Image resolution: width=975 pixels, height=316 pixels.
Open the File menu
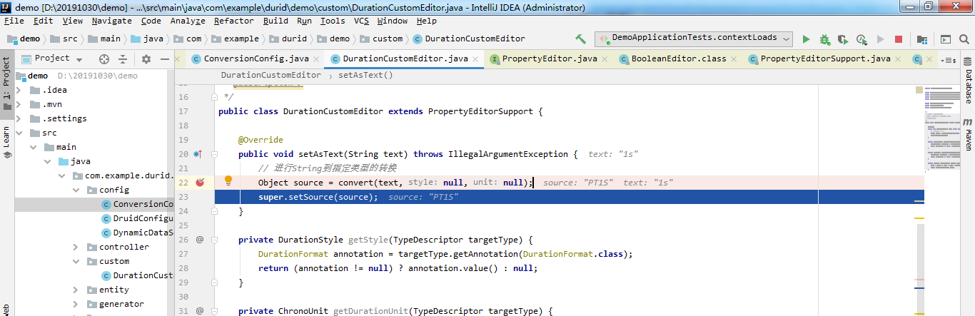(14, 21)
